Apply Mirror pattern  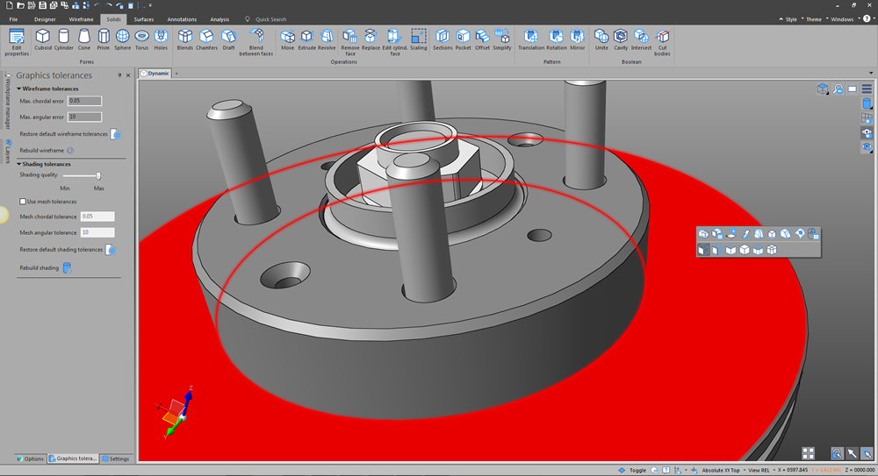coord(578,39)
